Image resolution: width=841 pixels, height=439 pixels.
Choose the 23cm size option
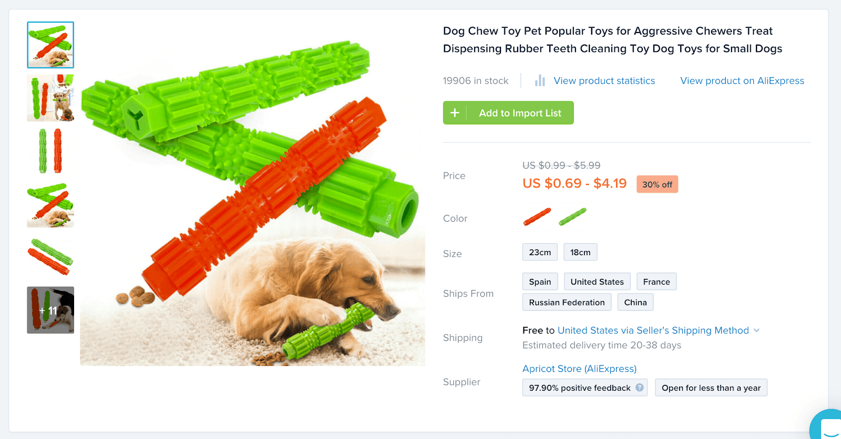540,252
